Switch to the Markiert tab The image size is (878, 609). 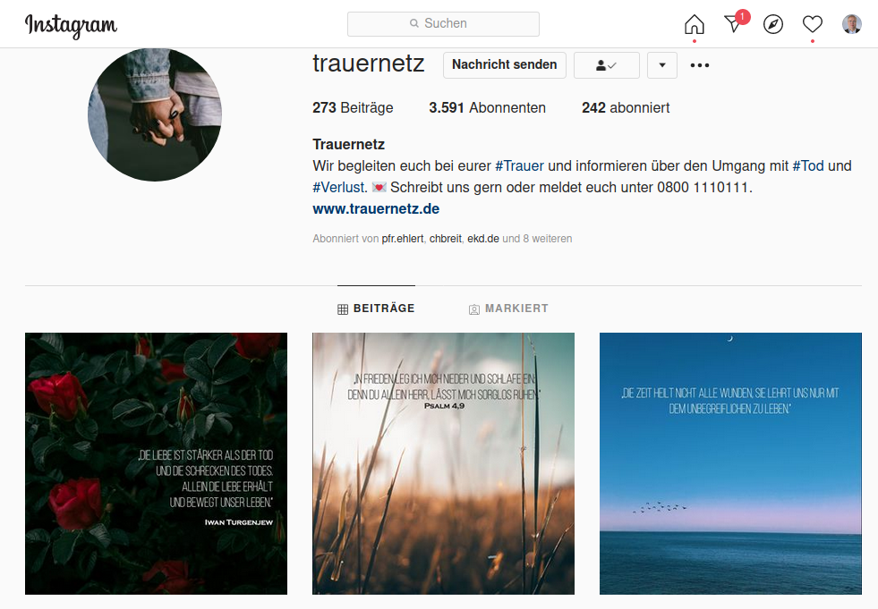(x=508, y=309)
